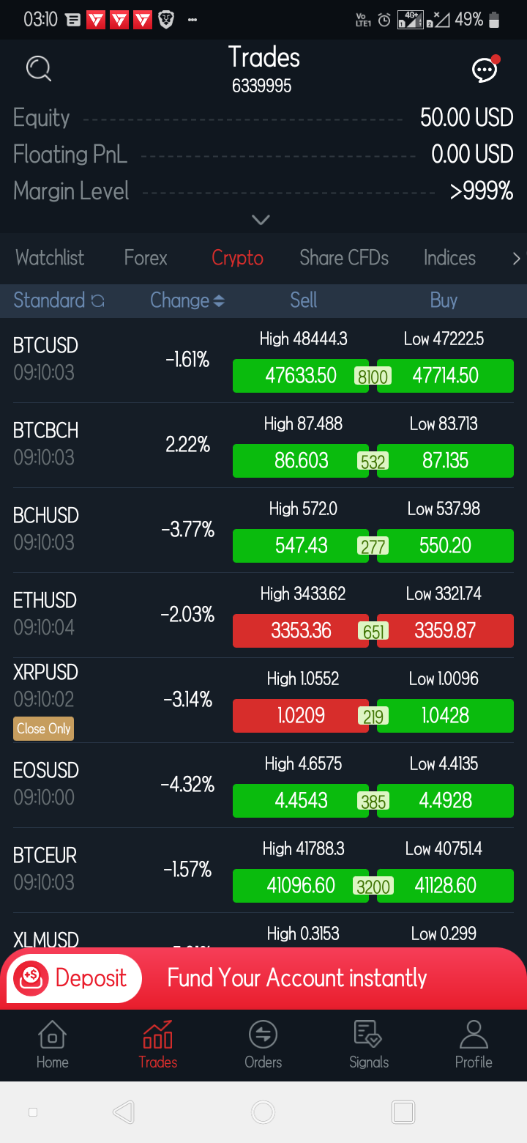Show more categories with right arrow
527x1143 pixels.
tap(516, 258)
